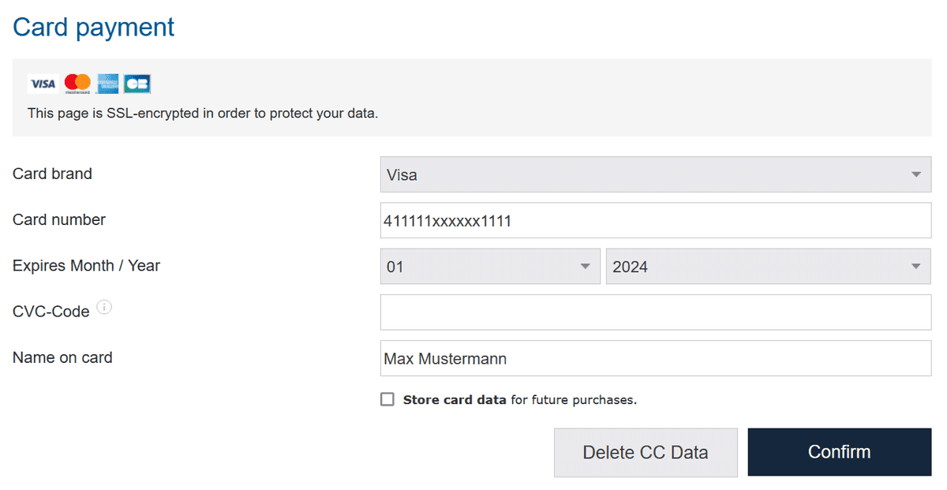Click into the empty CVC-Code field
The height and width of the screenshot is (490, 947).
[655, 312]
